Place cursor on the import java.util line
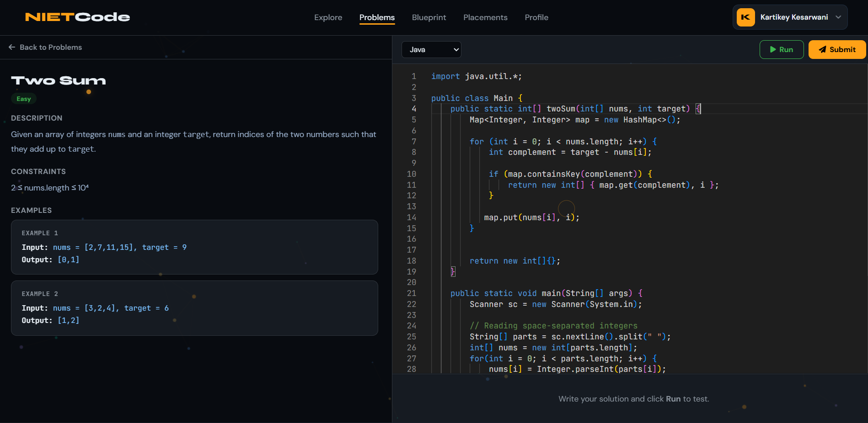The width and height of the screenshot is (868, 423). [x=477, y=76]
